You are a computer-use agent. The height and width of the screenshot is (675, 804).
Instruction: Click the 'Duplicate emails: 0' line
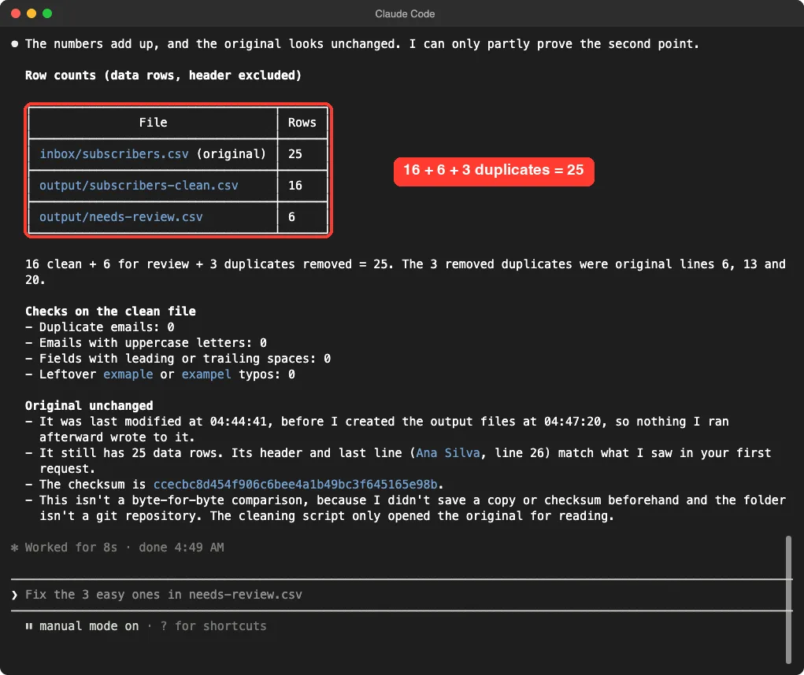click(100, 326)
